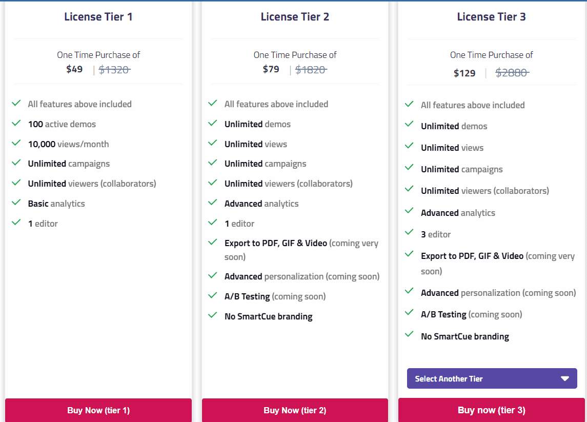Viewport: 587px width, 422px height.
Task: Click the $129 price in Tier 3
Action: coord(464,73)
